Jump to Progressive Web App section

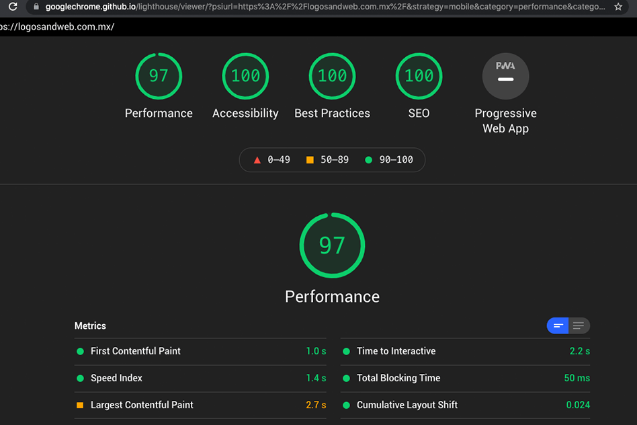tap(505, 121)
